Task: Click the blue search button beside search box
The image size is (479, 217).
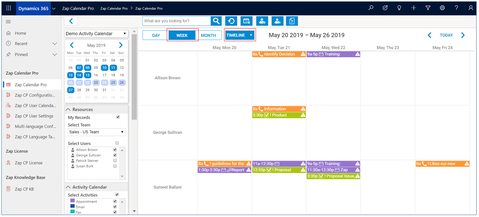Action: (216, 21)
